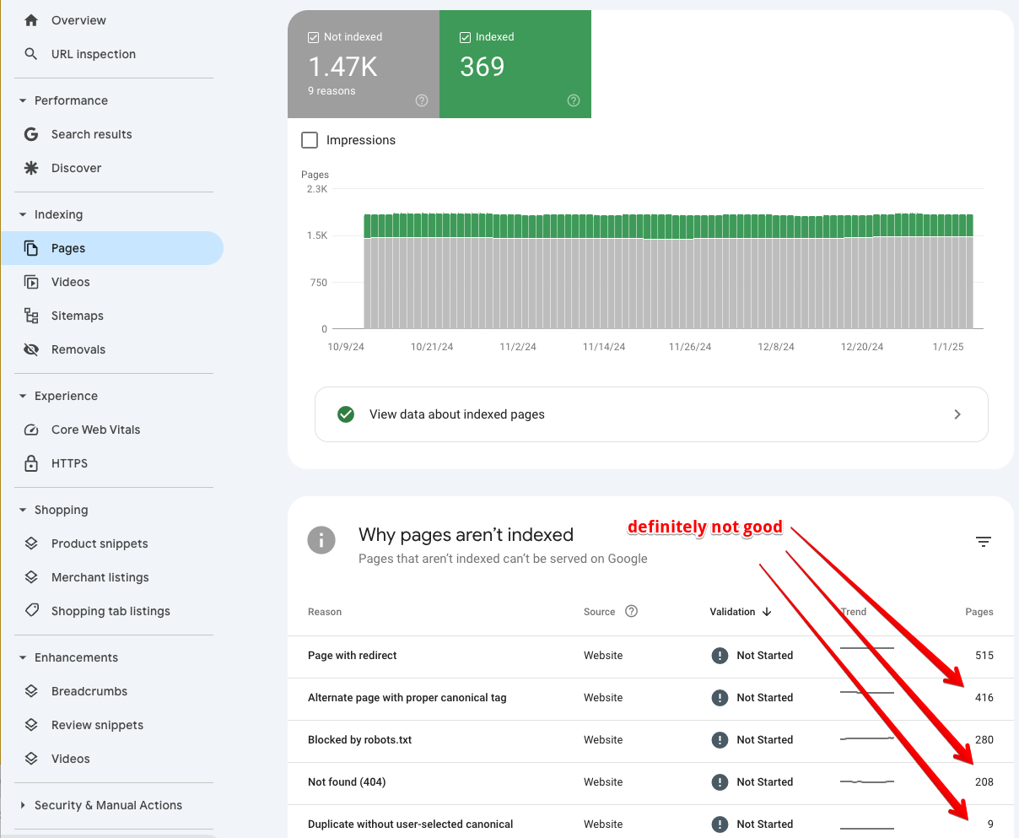Click the Discover asterisk icon
Image resolution: width=1019 pixels, height=838 pixels.
pyautogui.click(x=31, y=168)
